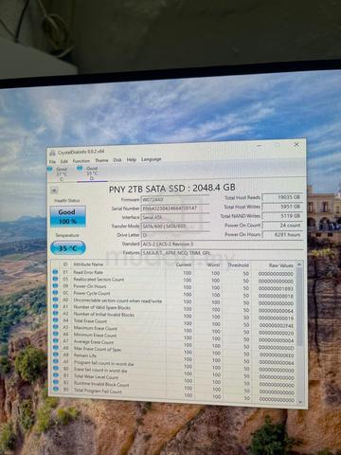
Task: Click the Drive Letter field
Action: point(175,235)
